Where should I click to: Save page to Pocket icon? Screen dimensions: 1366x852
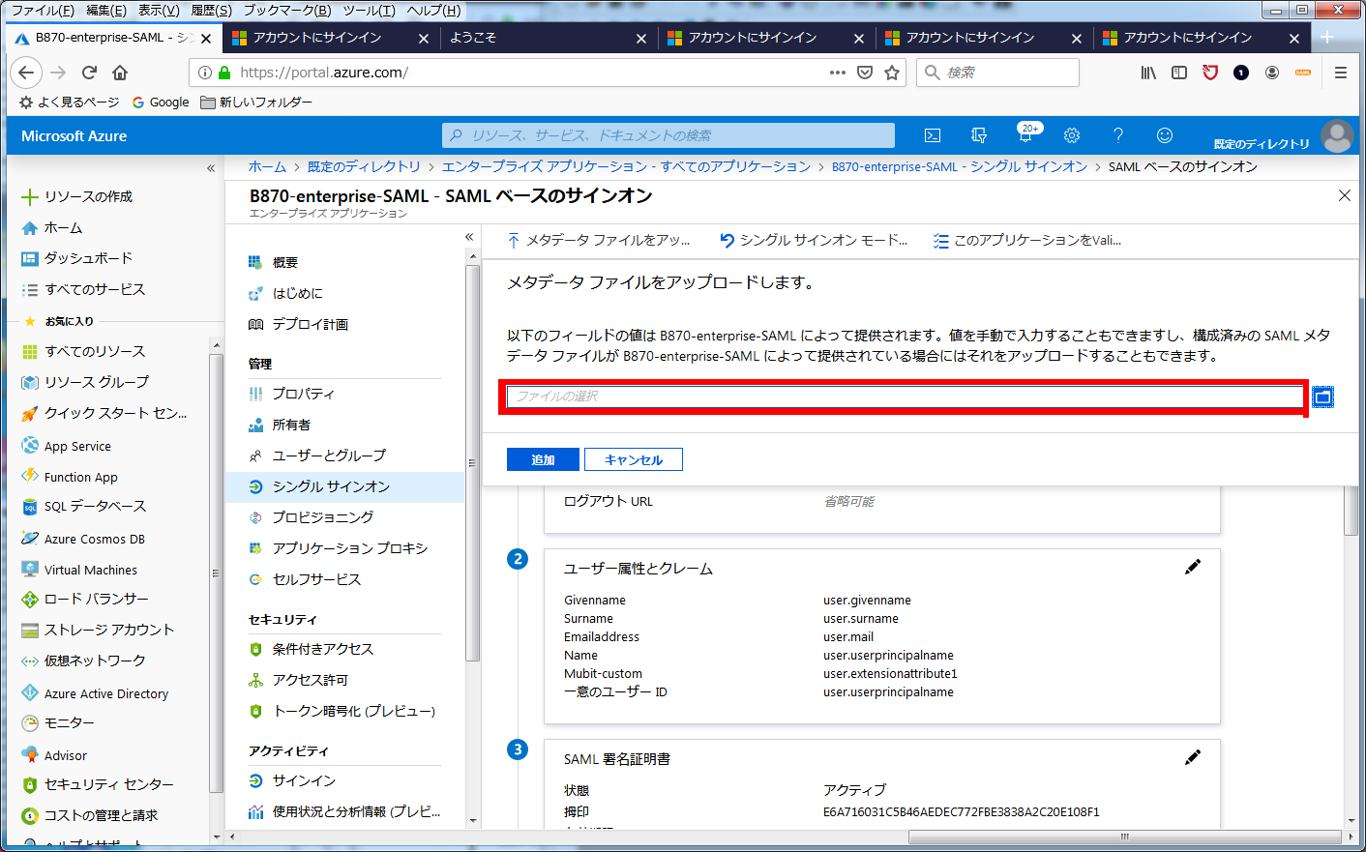tap(865, 73)
